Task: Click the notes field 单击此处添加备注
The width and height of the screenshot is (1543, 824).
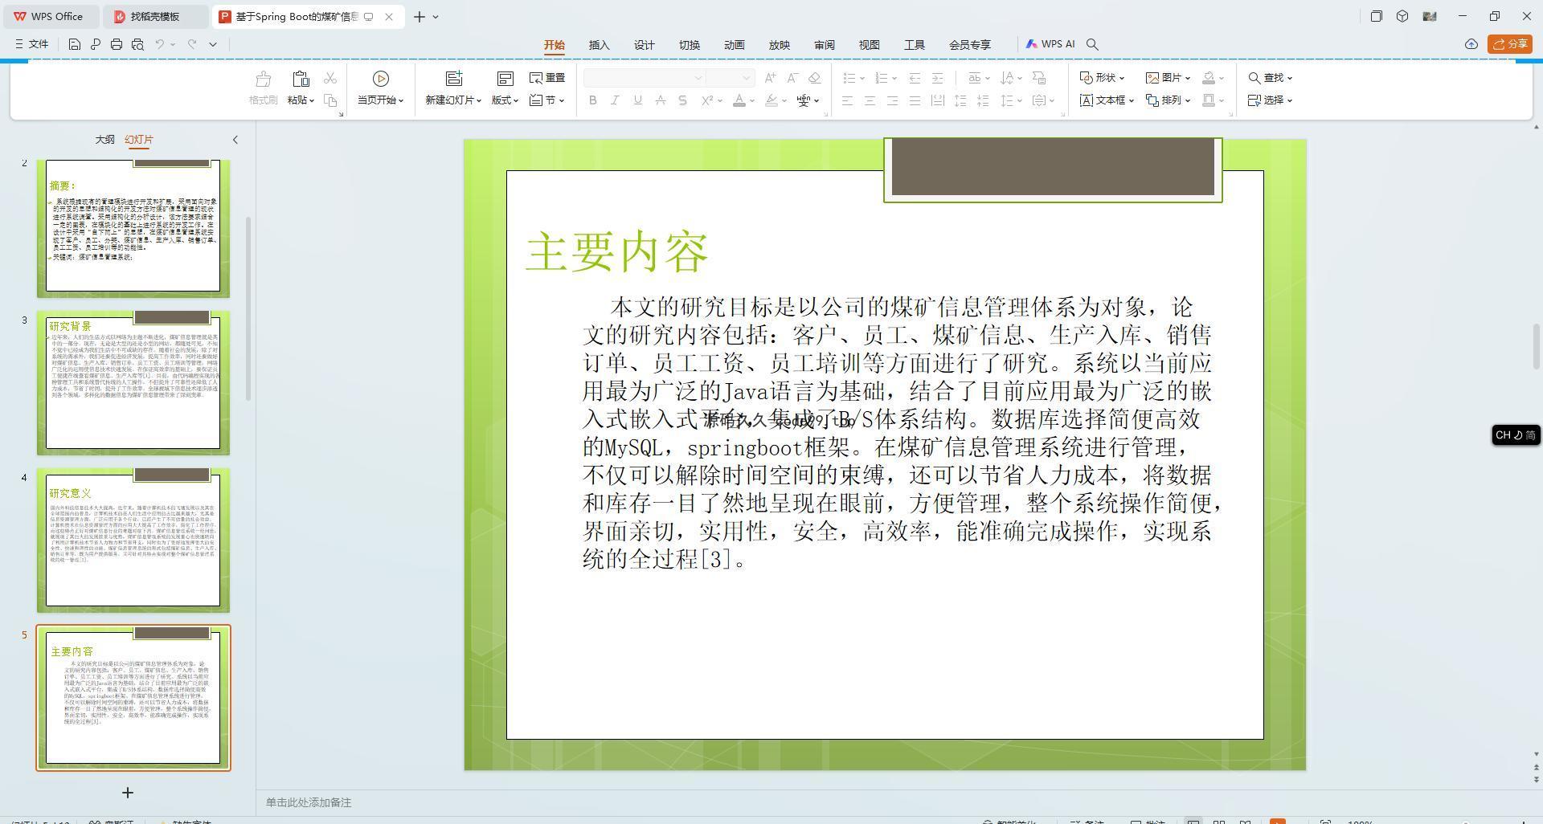Action: click(x=309, y=802)
